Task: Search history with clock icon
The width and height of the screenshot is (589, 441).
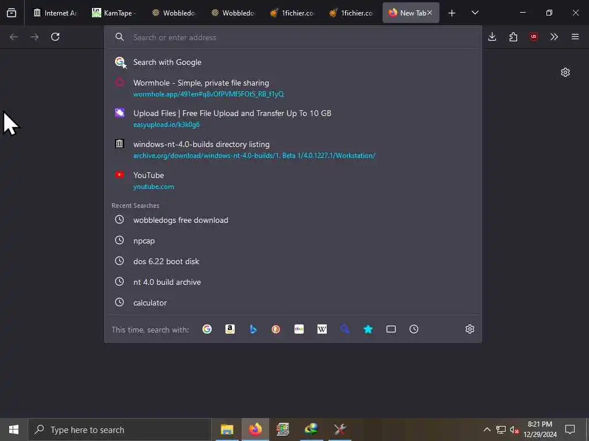Action: tap(414, 329)
